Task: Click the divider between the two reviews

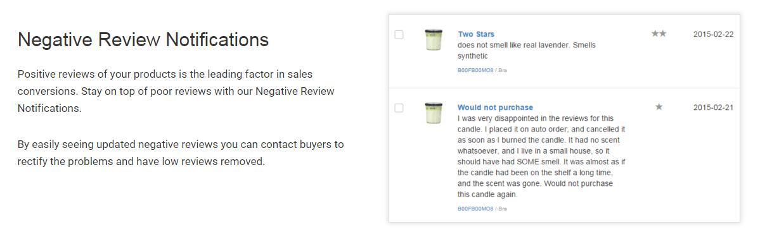Action: coord(564,88)
